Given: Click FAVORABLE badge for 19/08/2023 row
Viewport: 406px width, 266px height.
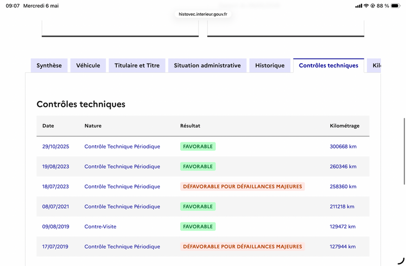Looking at the screenshot, I should tap(198, 167).
